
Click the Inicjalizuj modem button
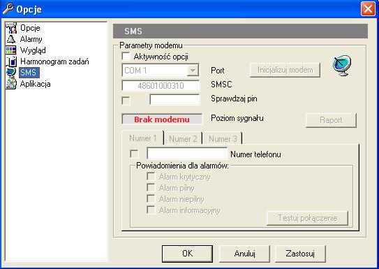(x=285, y=70)
